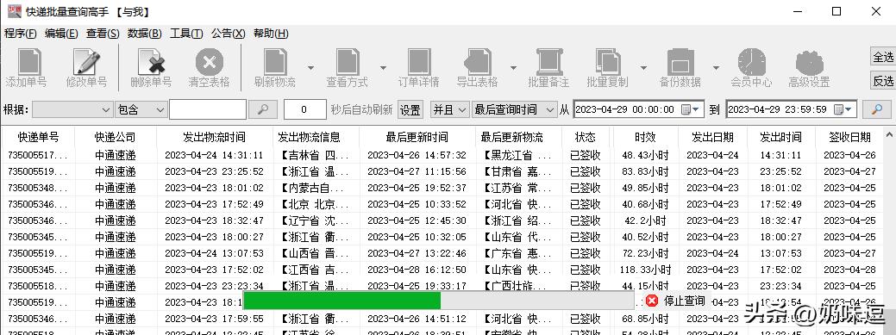
Task: Open the 根据 field combo box
Action: click(x=72, y=109)
